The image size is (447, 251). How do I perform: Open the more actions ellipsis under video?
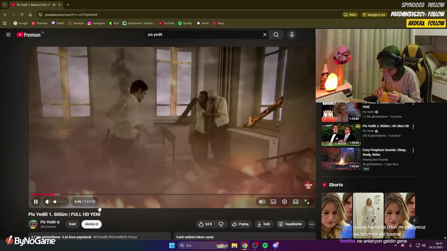point(312,224)
